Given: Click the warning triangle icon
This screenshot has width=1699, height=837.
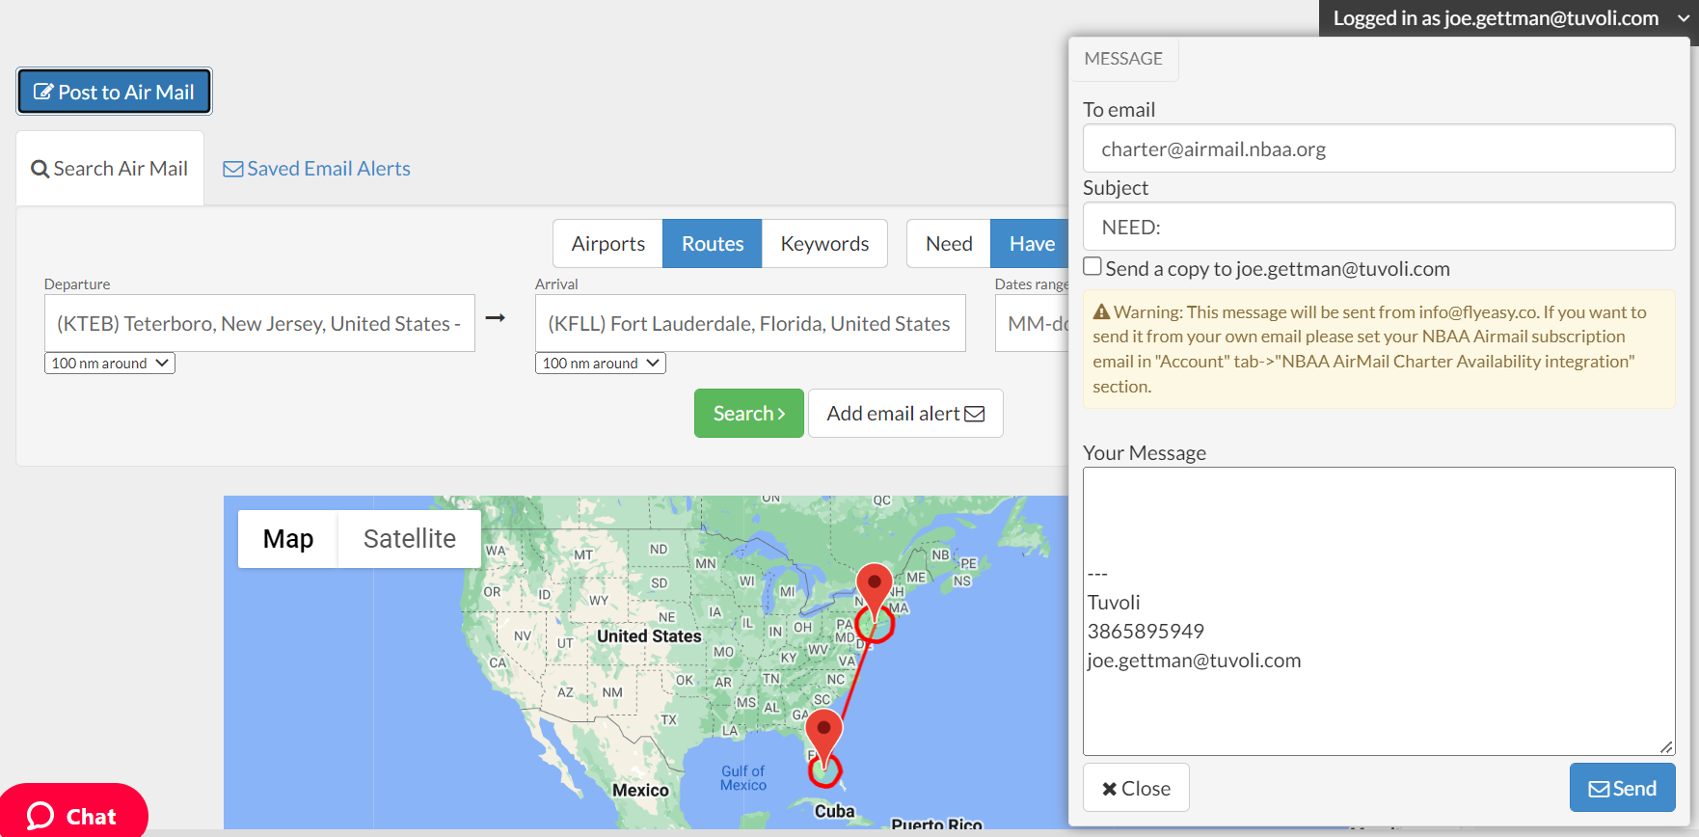Looking at the screenshot, I should coord(1101,312).
